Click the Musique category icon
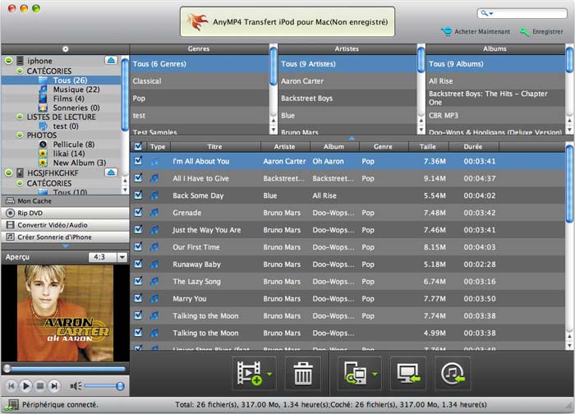This screenshot has height=414, width=575. coord(44,90)
